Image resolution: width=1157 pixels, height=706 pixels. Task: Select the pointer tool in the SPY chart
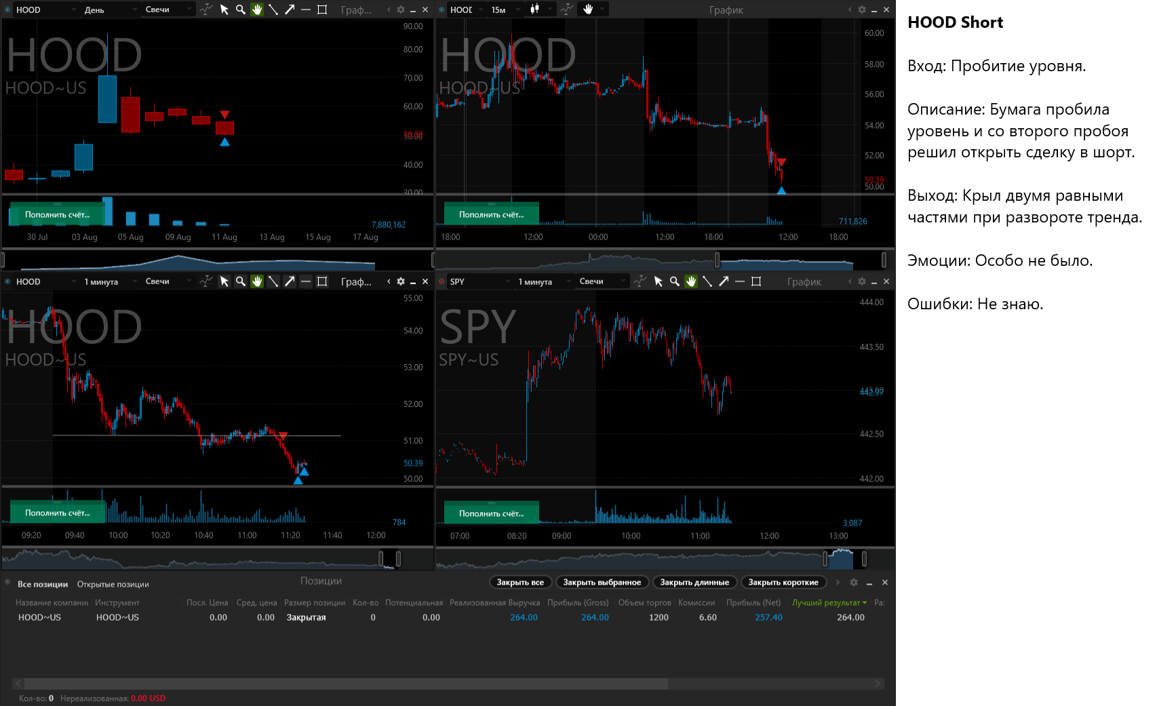pyautogui.click(x=659, y=281)
